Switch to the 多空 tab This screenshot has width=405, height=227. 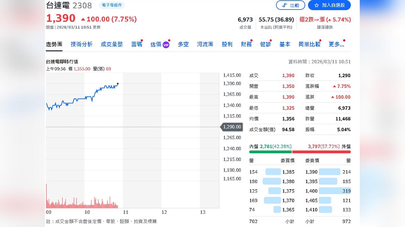184,44
